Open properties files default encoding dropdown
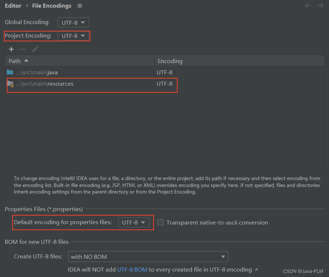The width and height of the screenshot is (329, 277). [x=133, y=222]
